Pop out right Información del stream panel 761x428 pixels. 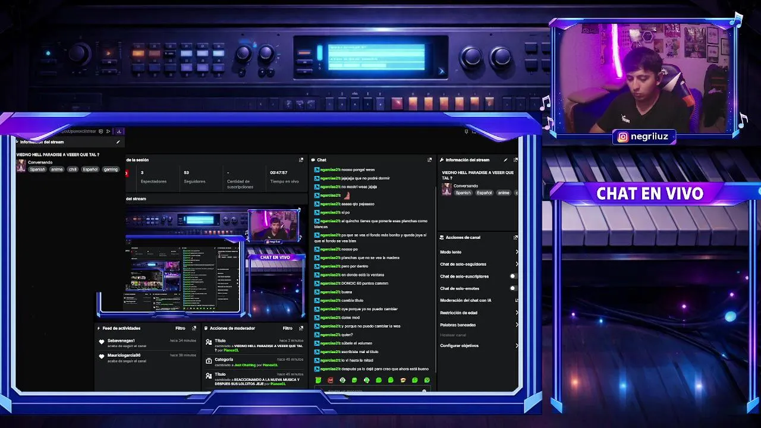point(515,160)
